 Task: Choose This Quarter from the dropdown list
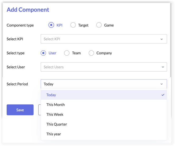pos(56,124)
